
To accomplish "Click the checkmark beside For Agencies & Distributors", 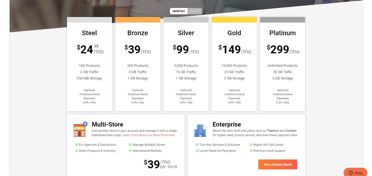I will pyautogui.click(x=76, y=145).
